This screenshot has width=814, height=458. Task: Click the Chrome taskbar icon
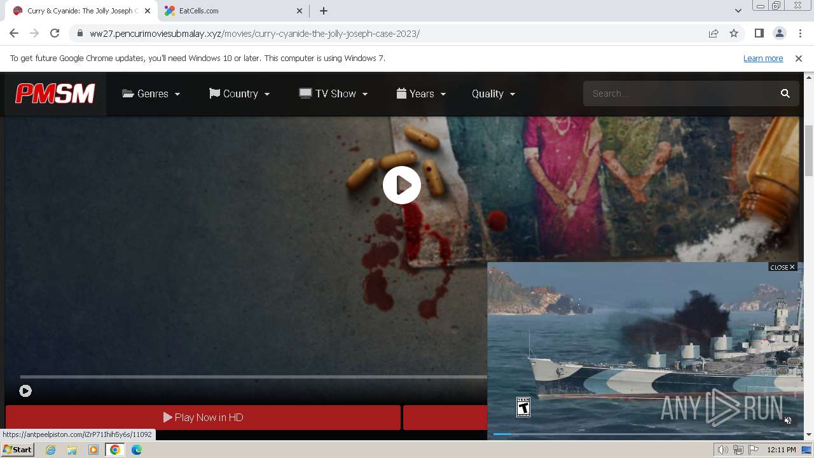click(x=115, y=450)
